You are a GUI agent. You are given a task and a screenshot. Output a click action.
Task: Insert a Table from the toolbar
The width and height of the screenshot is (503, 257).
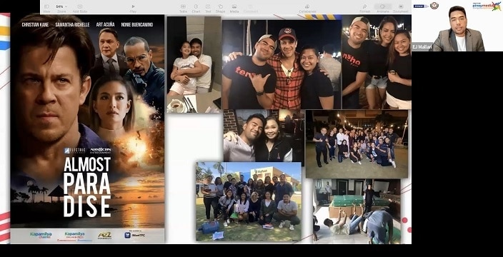(x=183, y=9)
